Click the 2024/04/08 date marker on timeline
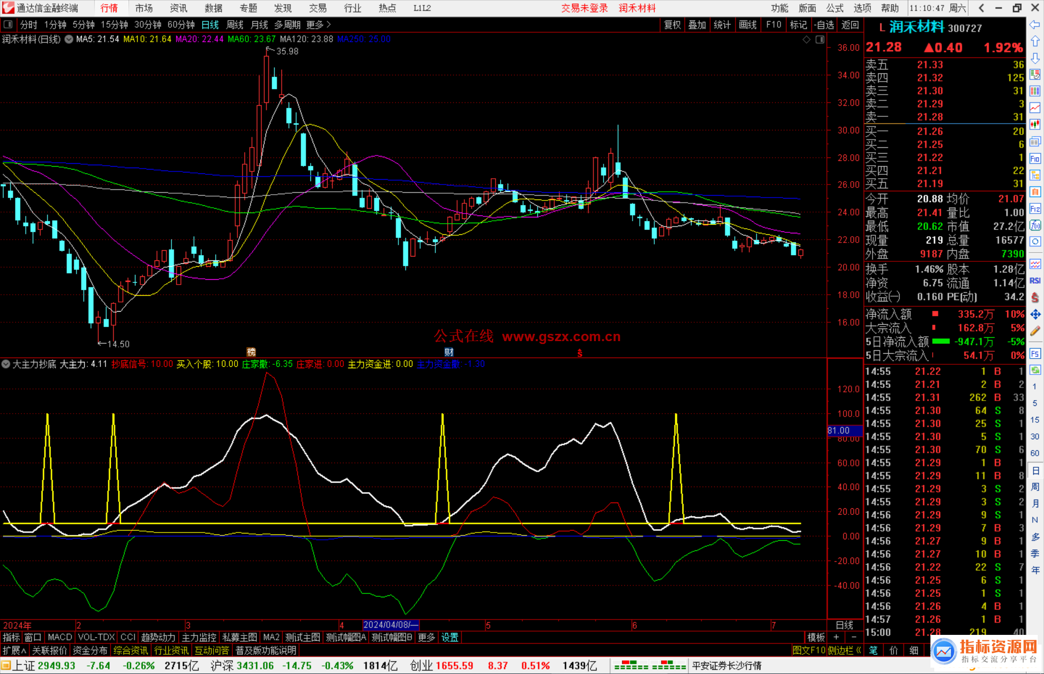Image resolution: width=1044 pixels, height=674 pixels. [x=391, y=625]
